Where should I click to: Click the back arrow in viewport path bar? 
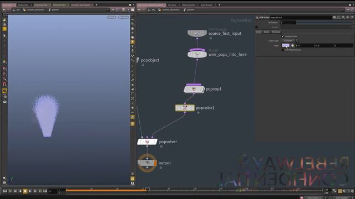tap(4, 10)
